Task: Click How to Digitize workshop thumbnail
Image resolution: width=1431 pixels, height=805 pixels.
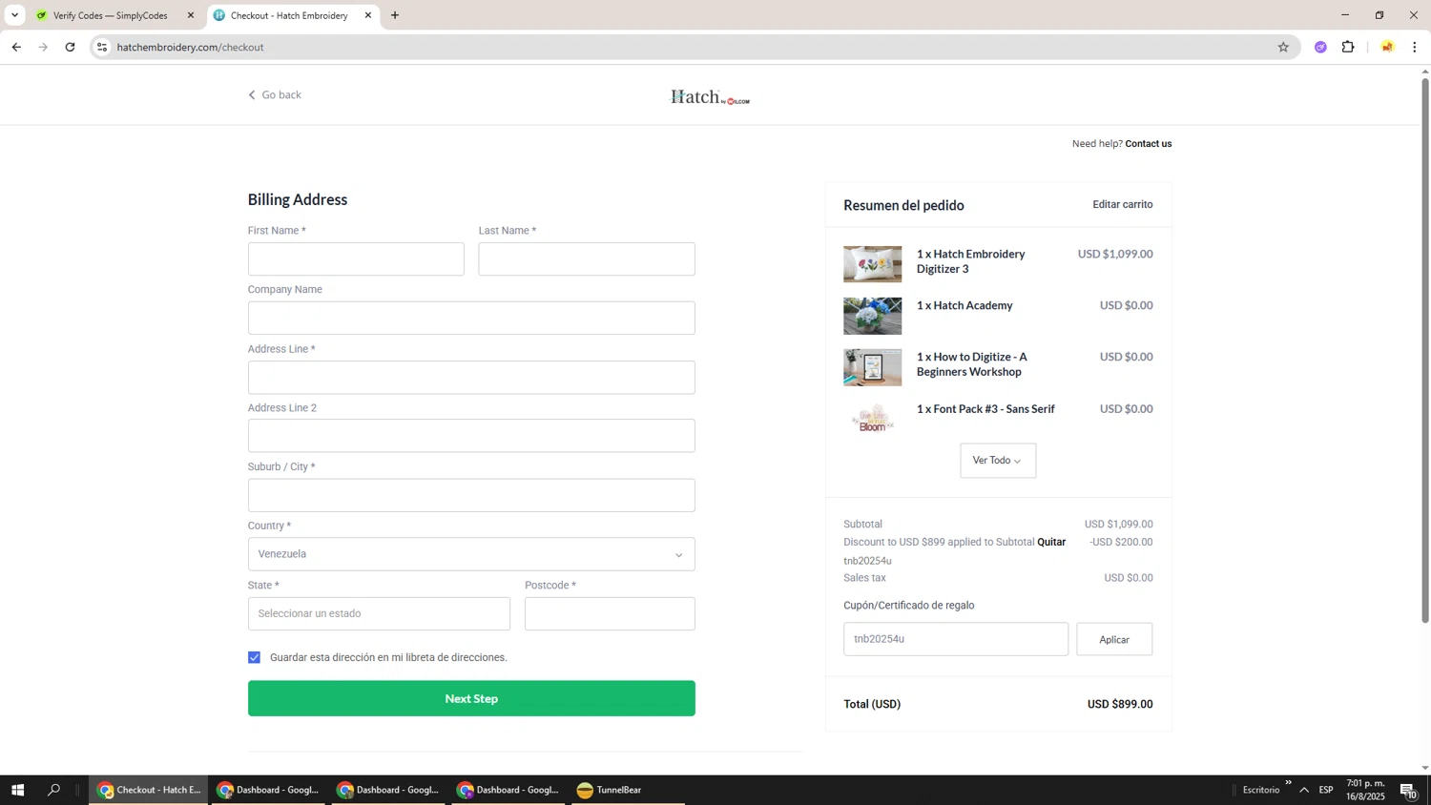Action: click(x=872, y=367)
